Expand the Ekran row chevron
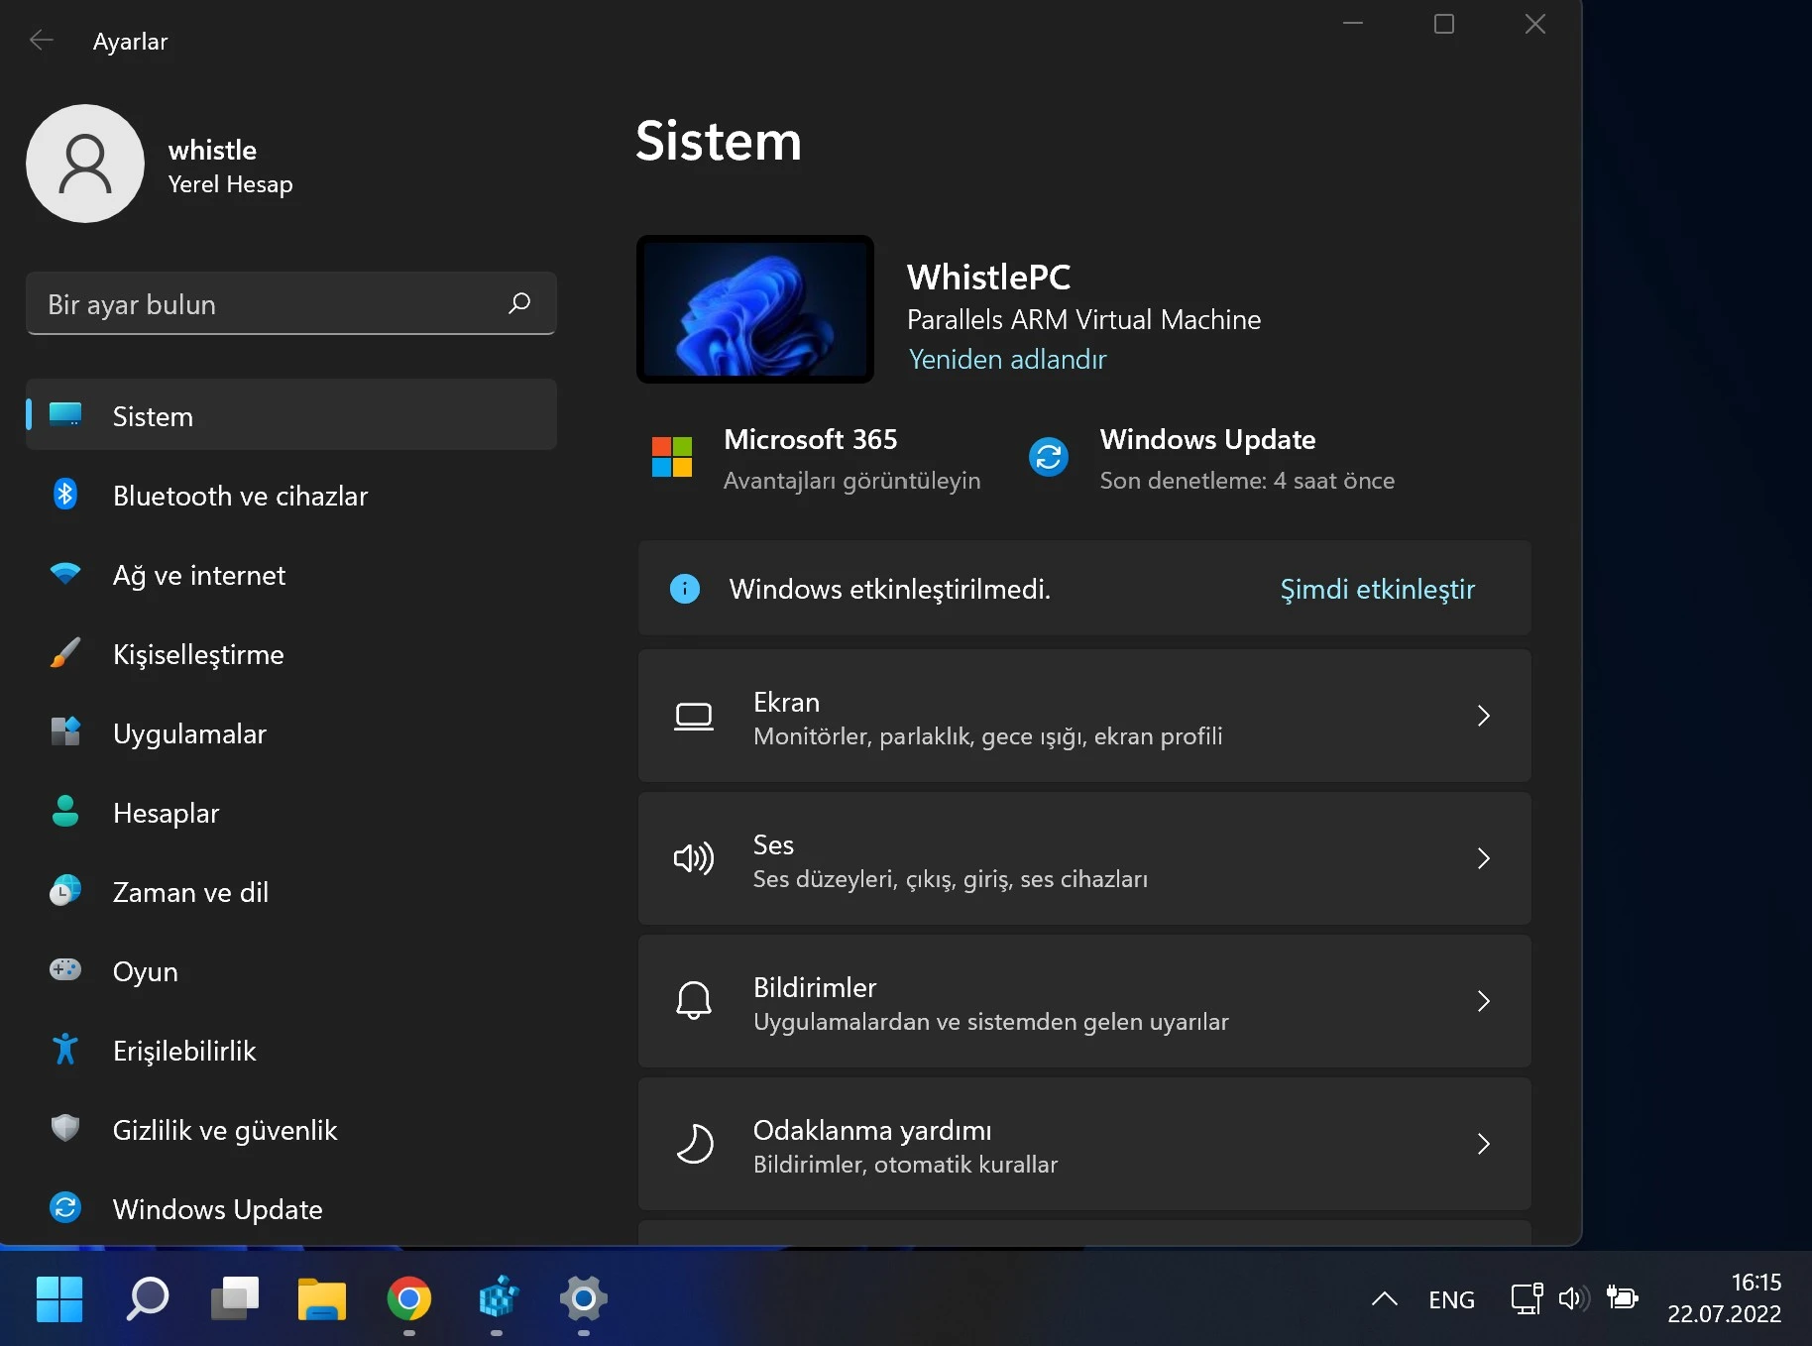 [1484, 716]
